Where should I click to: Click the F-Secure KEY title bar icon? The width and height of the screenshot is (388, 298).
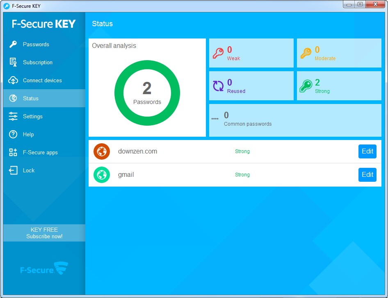point(7,6)
